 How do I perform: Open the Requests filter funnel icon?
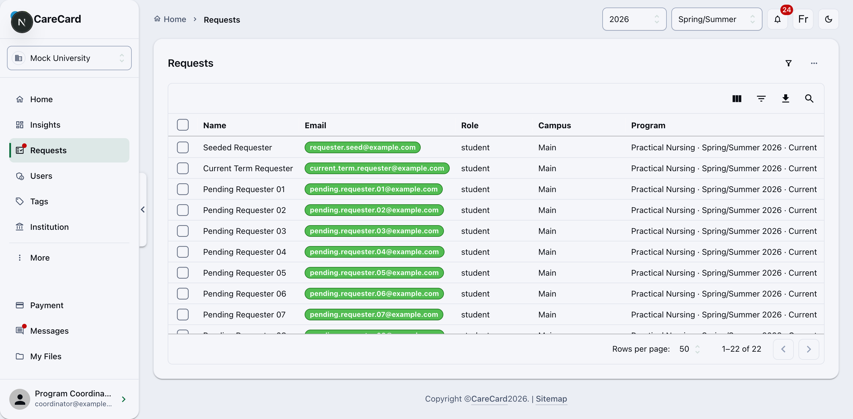(x=788, y=63)
